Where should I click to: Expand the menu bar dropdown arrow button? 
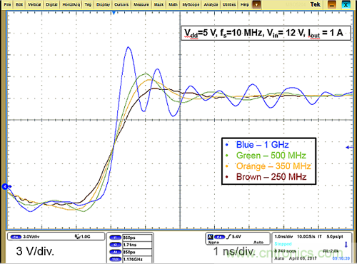pos(256,4)
